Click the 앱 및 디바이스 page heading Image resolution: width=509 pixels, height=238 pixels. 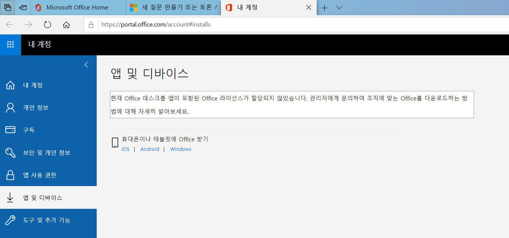click(x=149, y=73)
